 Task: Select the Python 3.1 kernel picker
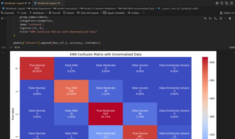(x=227, y=13)
